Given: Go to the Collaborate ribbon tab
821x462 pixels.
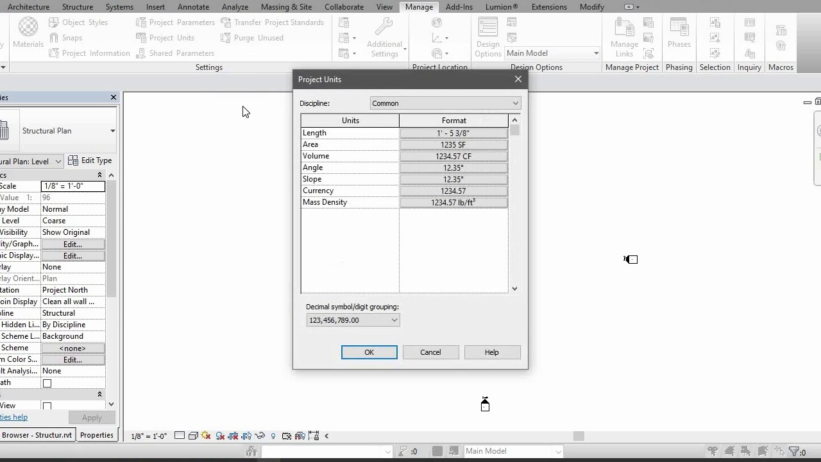Looking at the screenshot, I should click(344, 7).
